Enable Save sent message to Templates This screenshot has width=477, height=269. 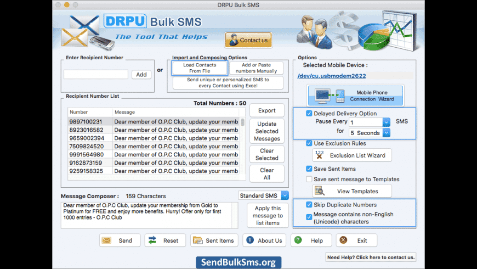click(x=309, y=179)
